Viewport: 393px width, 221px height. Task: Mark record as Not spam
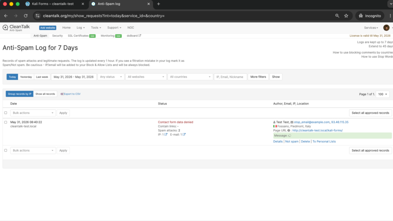click(292, 142)
